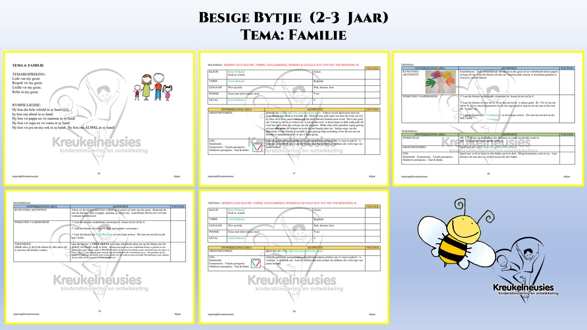Open green "Kleur flitskaart" link on Maandag page

[x=237, y=71]
